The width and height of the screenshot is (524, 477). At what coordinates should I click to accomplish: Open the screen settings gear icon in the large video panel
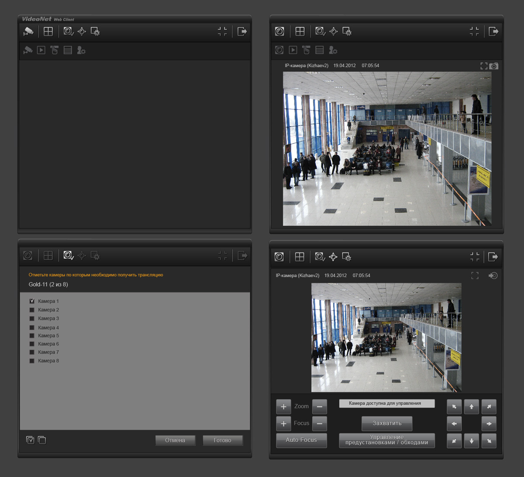[347, 31]
